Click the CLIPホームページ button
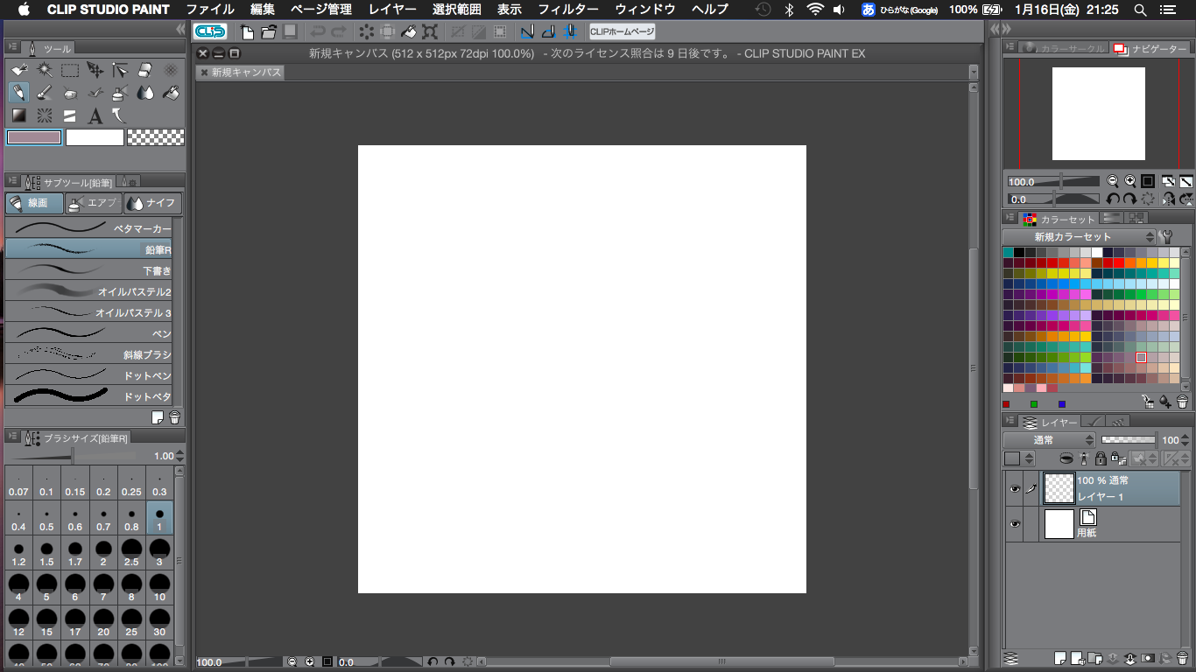The image size is (1196, 672). [622, 32]
